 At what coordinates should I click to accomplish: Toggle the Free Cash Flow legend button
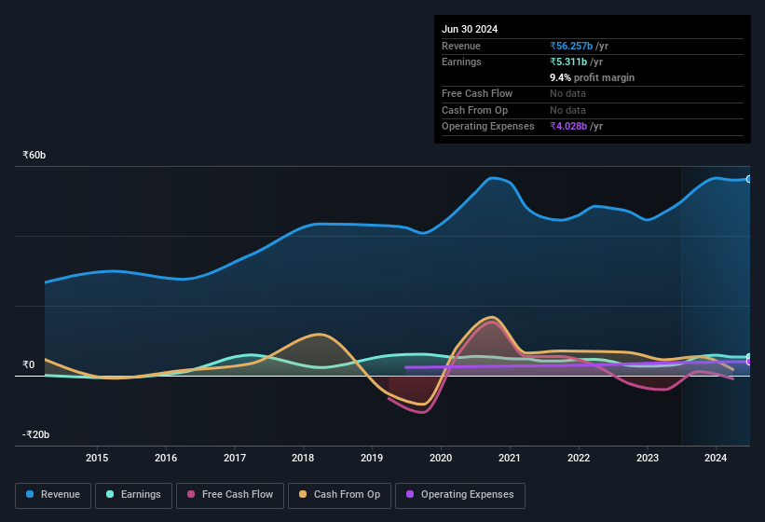click(230, 495)
